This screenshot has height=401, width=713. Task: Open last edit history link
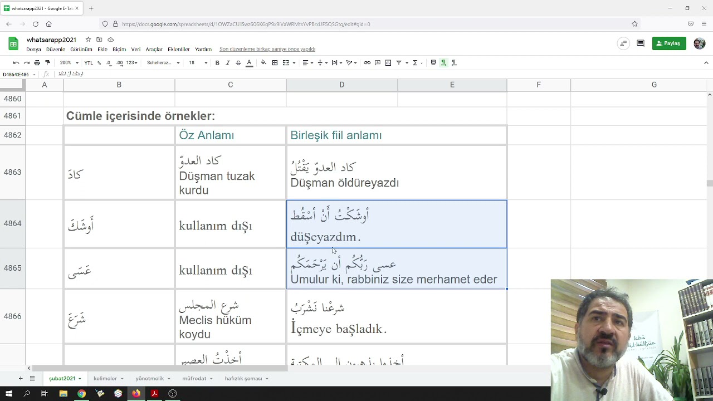tap(267, 50)
